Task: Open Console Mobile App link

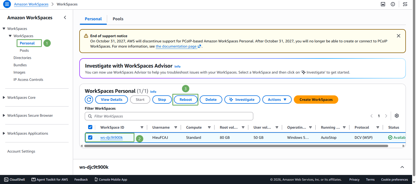Action: [x=111, y=180]
